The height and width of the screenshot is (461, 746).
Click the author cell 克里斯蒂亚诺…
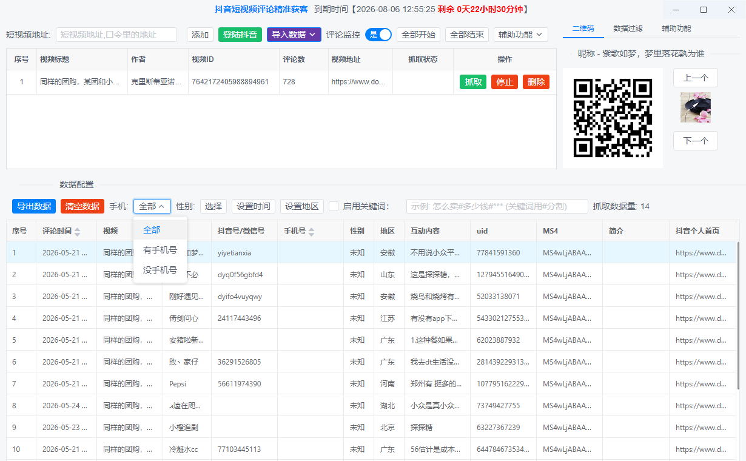click(156, 82)
